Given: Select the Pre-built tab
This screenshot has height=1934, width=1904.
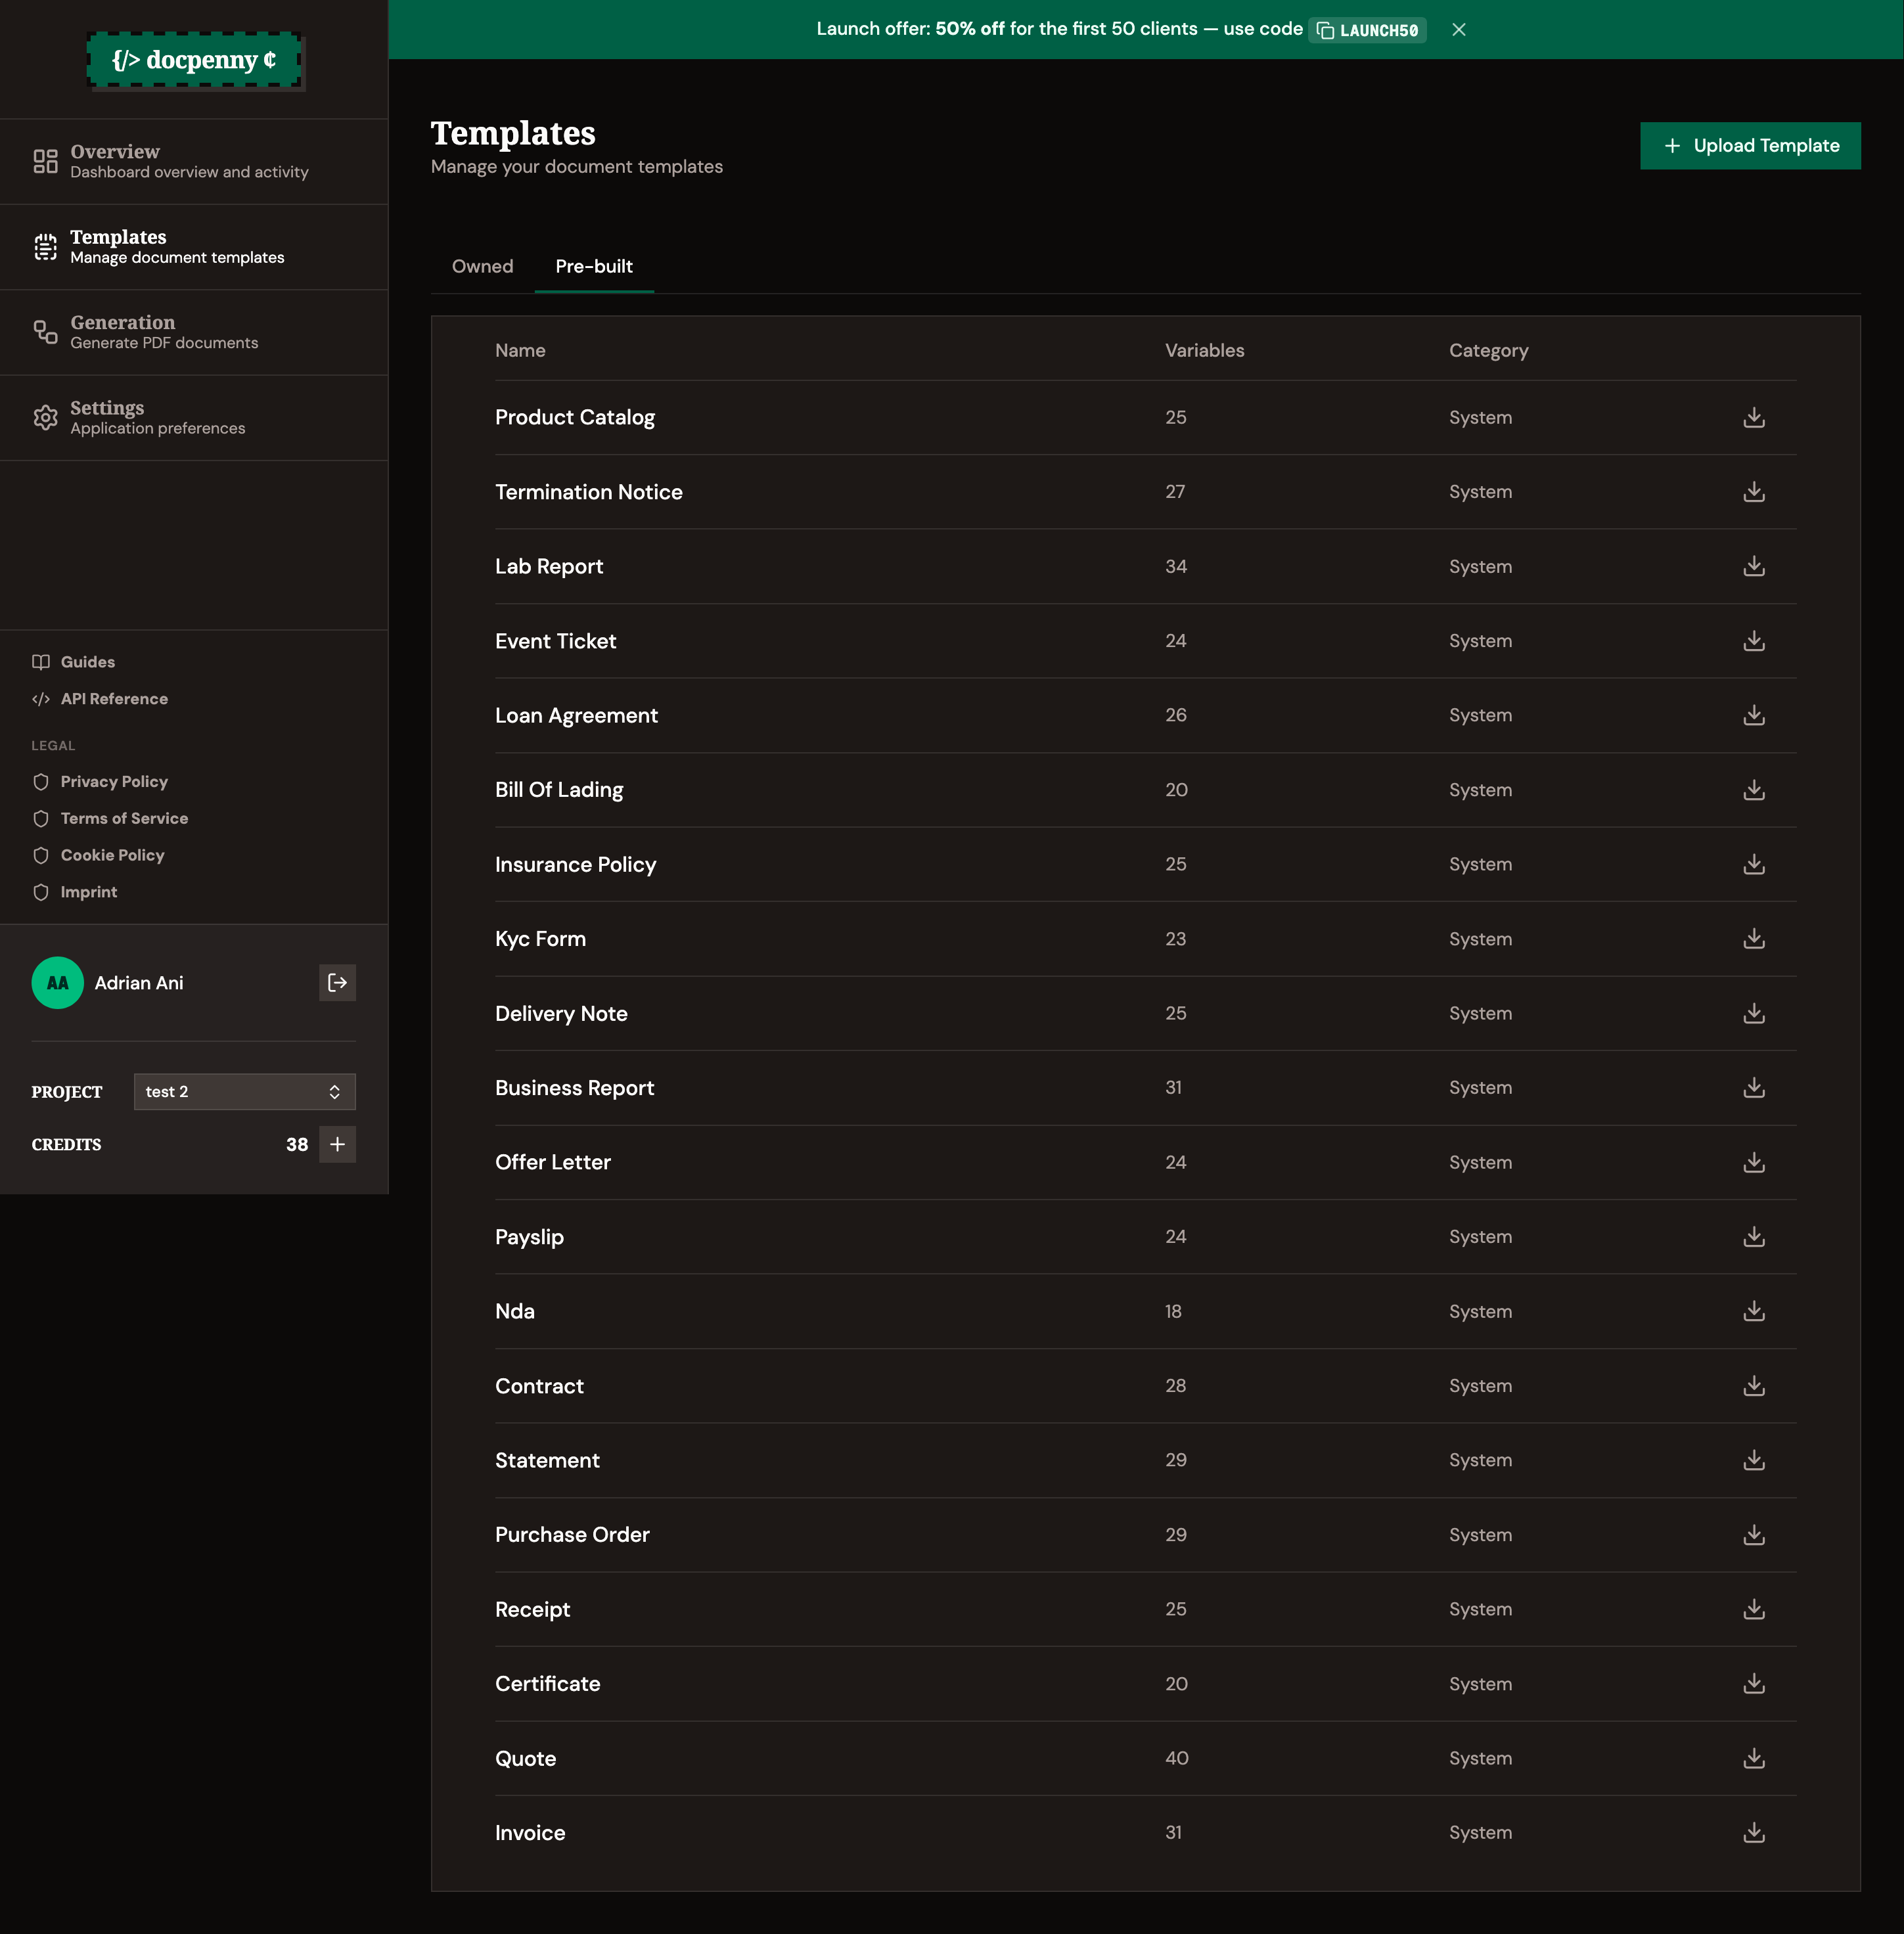Looking at the screenshot, I should 594,266.
